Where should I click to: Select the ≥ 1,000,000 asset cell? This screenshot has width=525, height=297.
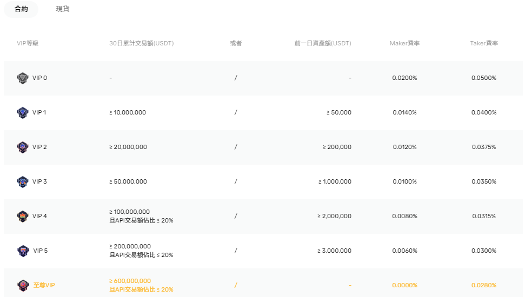[x=335, y=181]
